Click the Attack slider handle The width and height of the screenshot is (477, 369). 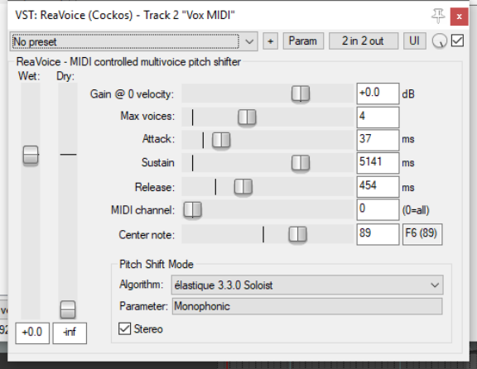point(221,140)
